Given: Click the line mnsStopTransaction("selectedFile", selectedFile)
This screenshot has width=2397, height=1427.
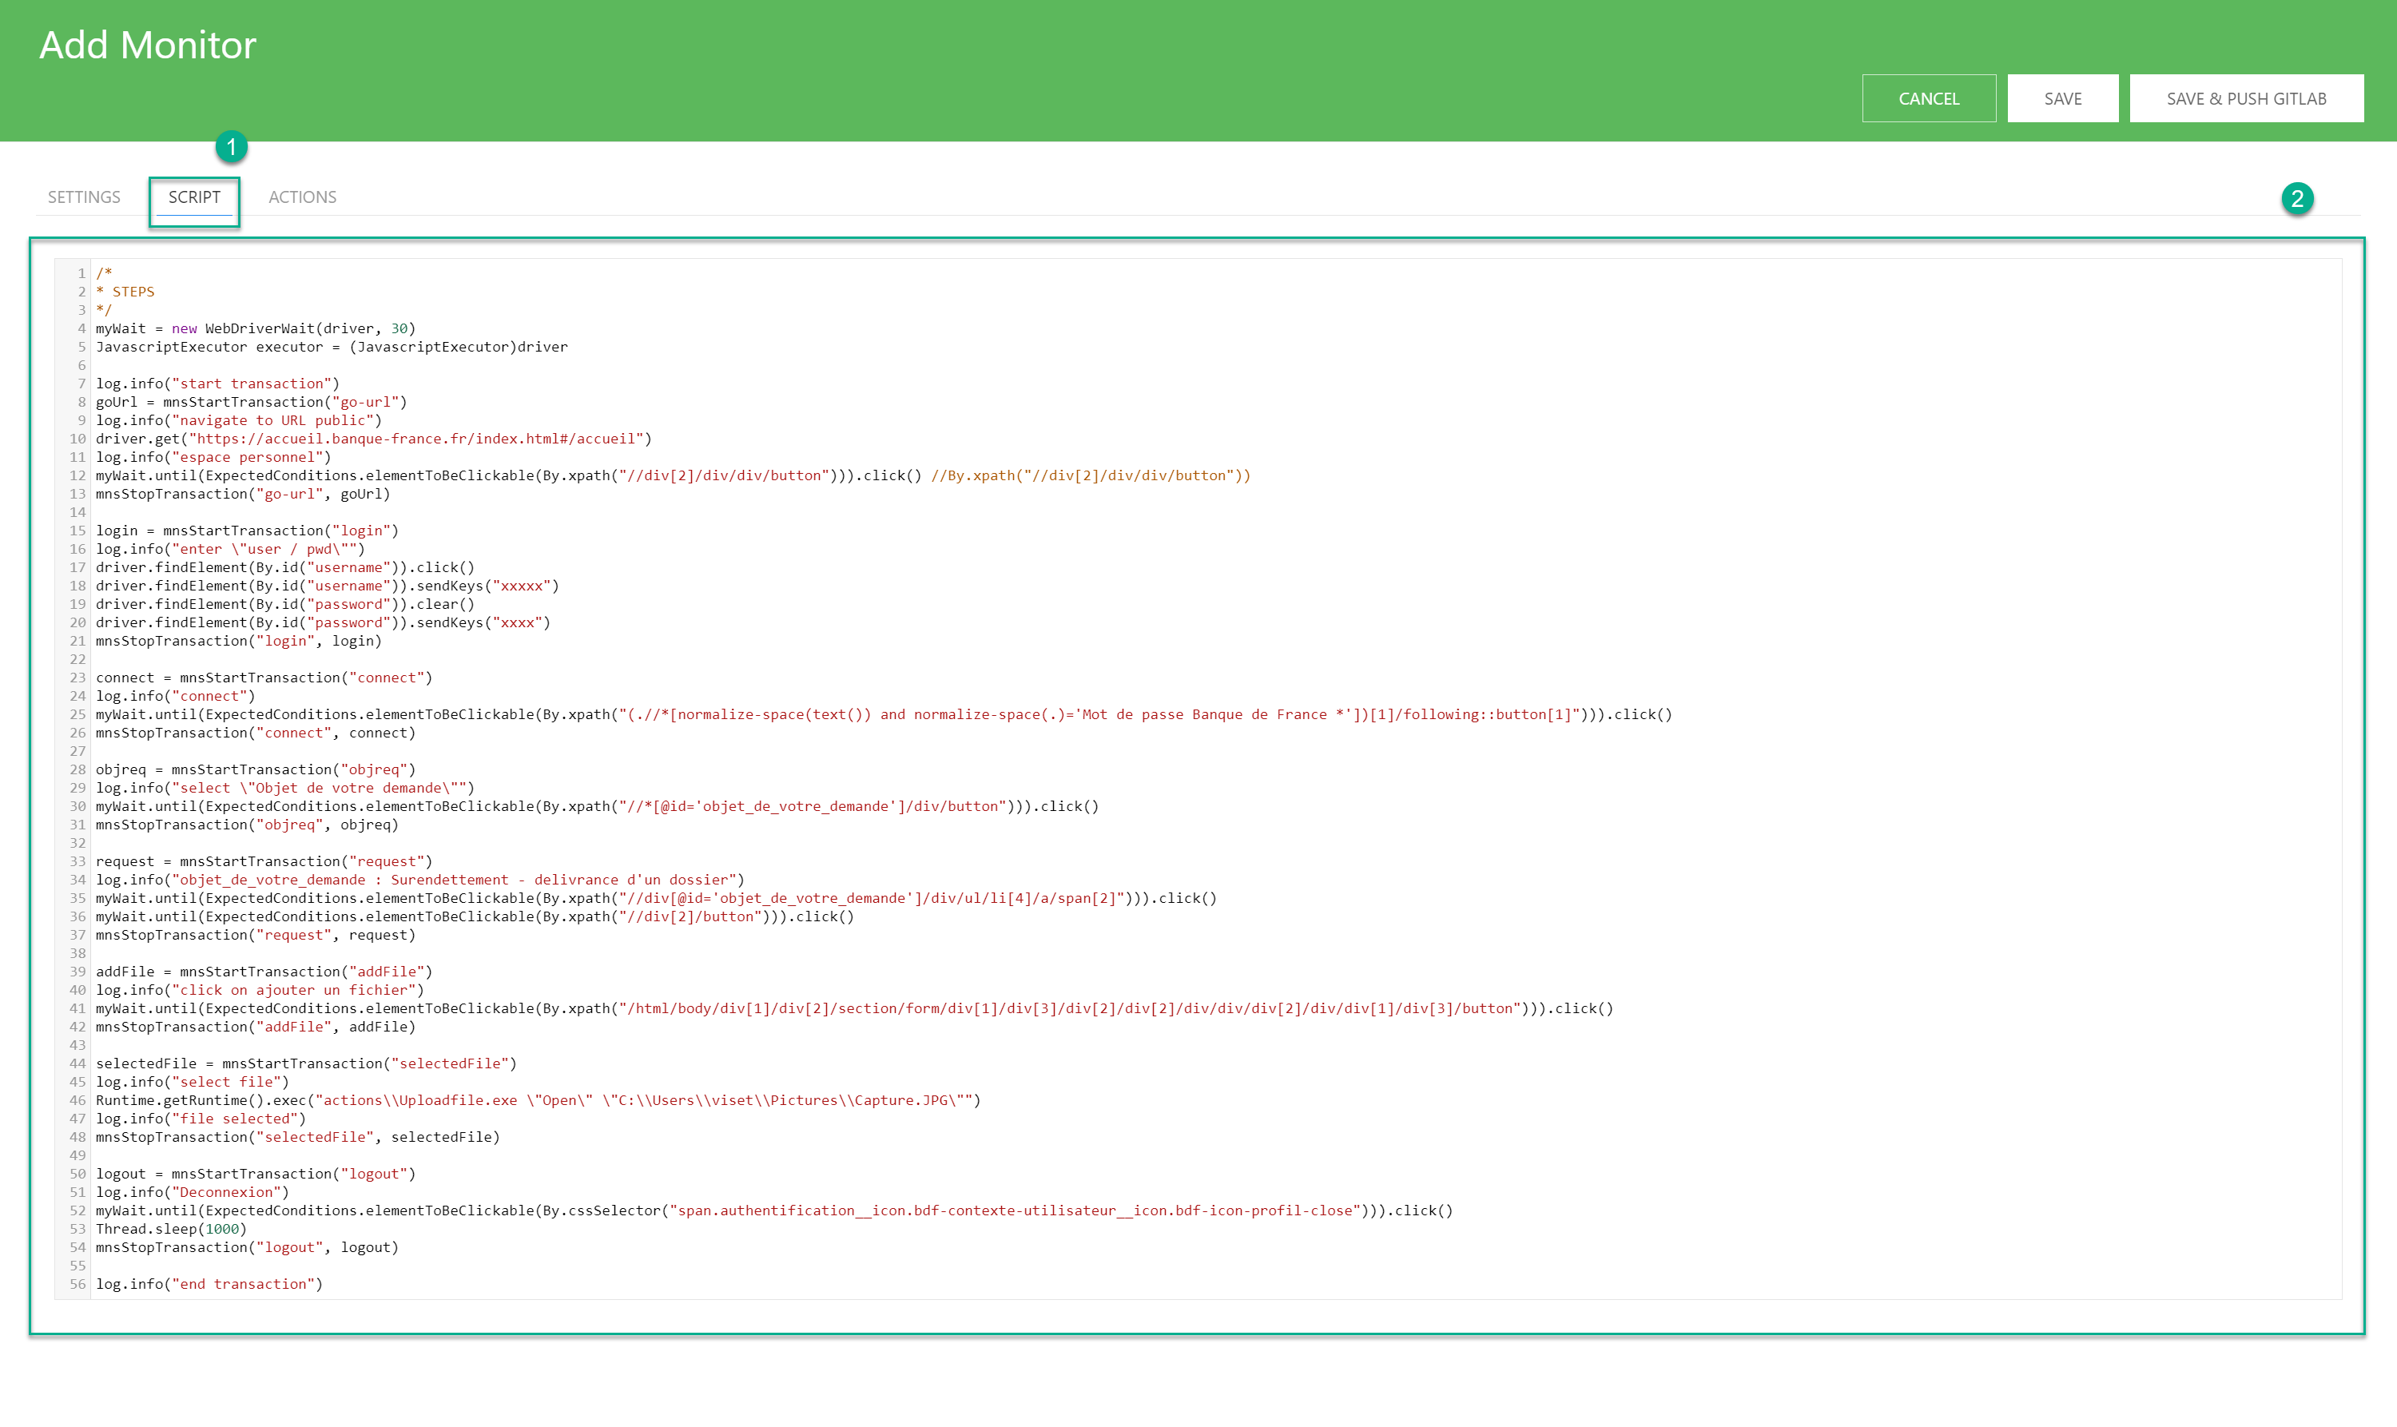Looking at the screenshot, I should coord(298,1137).
